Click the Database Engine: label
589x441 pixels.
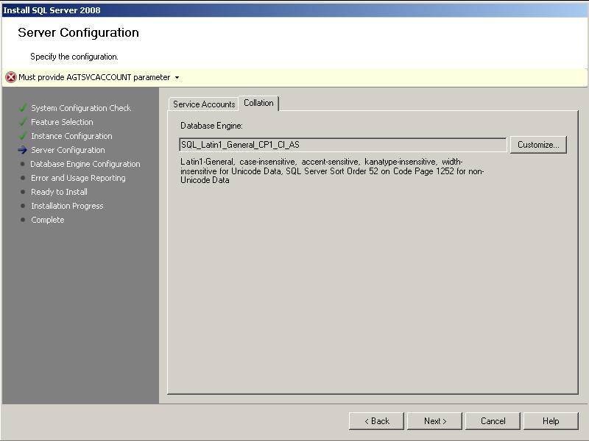click(211, 126)
